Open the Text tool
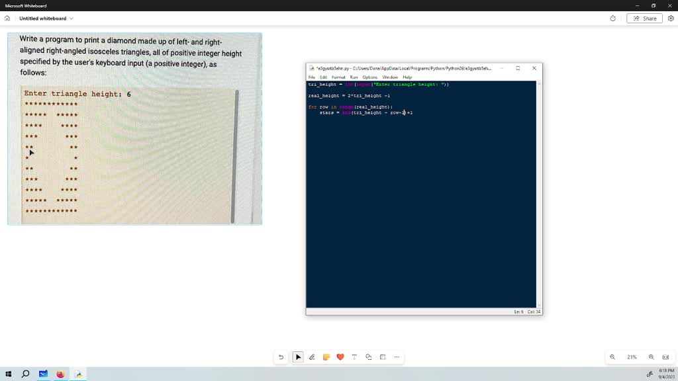The height and width of the screenshot is (381, 678). 354,357
